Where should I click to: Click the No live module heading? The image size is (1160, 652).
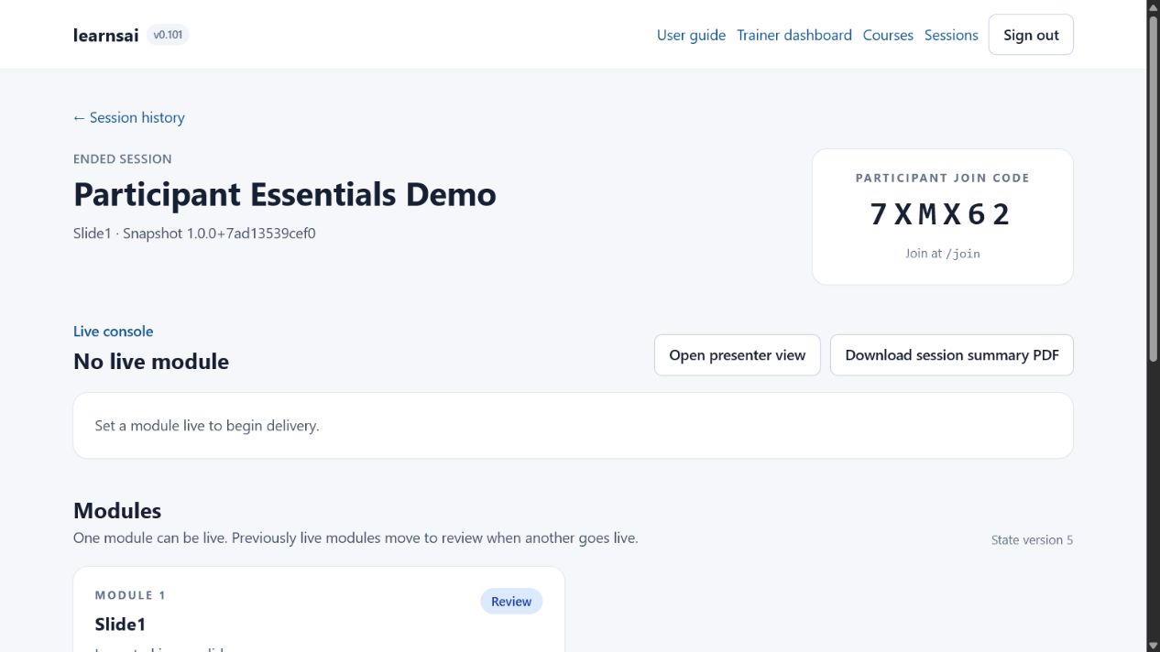[151, 362]
